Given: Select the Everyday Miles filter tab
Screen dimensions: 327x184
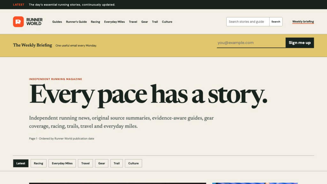Looking at the screenshot, I should (x=62, y=163).
